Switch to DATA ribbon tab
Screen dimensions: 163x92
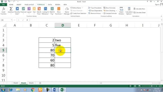point(50,5)
